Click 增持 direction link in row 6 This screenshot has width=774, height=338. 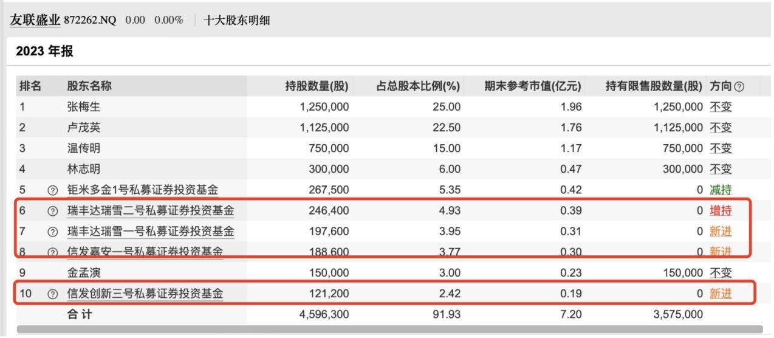721,211
